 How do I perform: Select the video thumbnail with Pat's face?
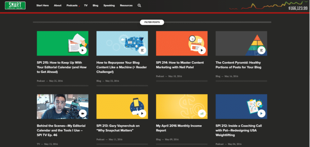pyautogui.click(x=63, y=107)
